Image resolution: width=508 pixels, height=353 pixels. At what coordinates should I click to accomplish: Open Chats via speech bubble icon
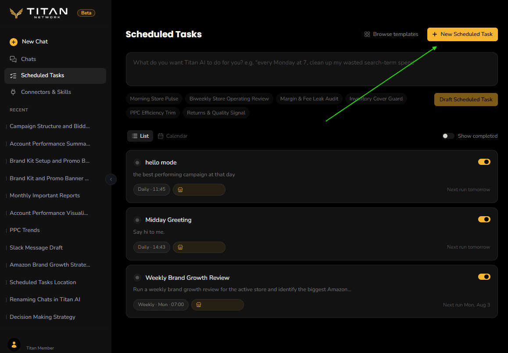coord(13,59)
